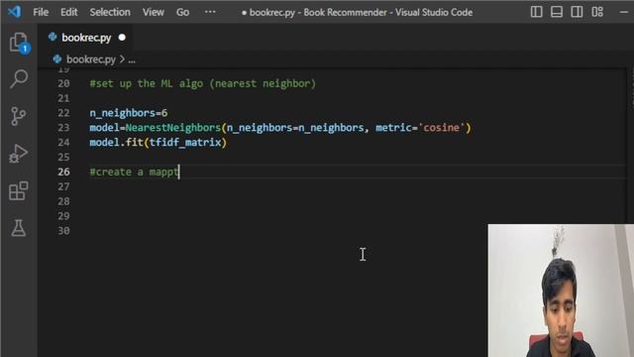634x357 pixels.
Task: Open the Selection menu
Action: tap(110, 12)
